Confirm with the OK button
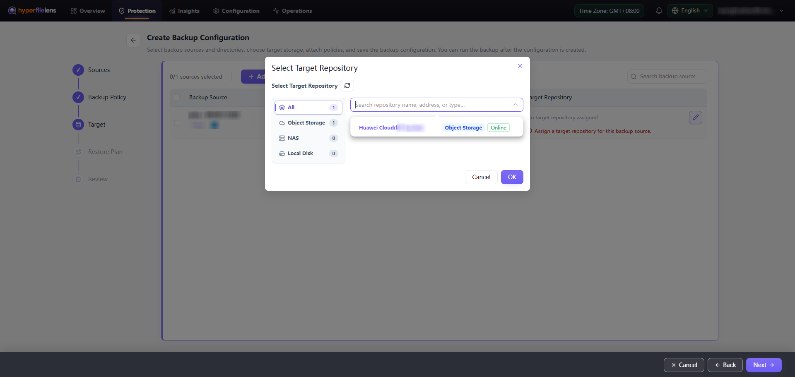The height and width of the screenshot is (377, 795). [x=512, y=177]
